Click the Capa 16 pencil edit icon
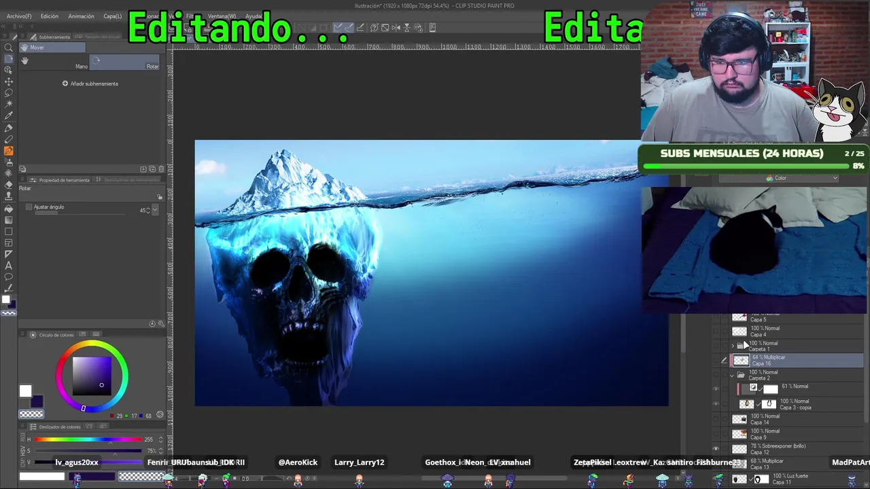 [x=724, y=361]
